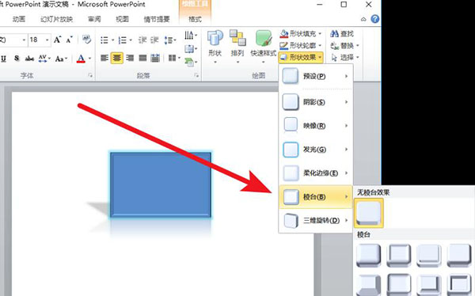Open the font color dropdown arrow
Viewport: 475px width, 296px height.
coord(89,58)
